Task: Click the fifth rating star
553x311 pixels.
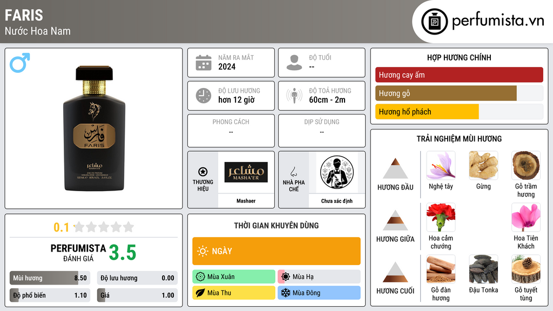Action: pos(129,227)
